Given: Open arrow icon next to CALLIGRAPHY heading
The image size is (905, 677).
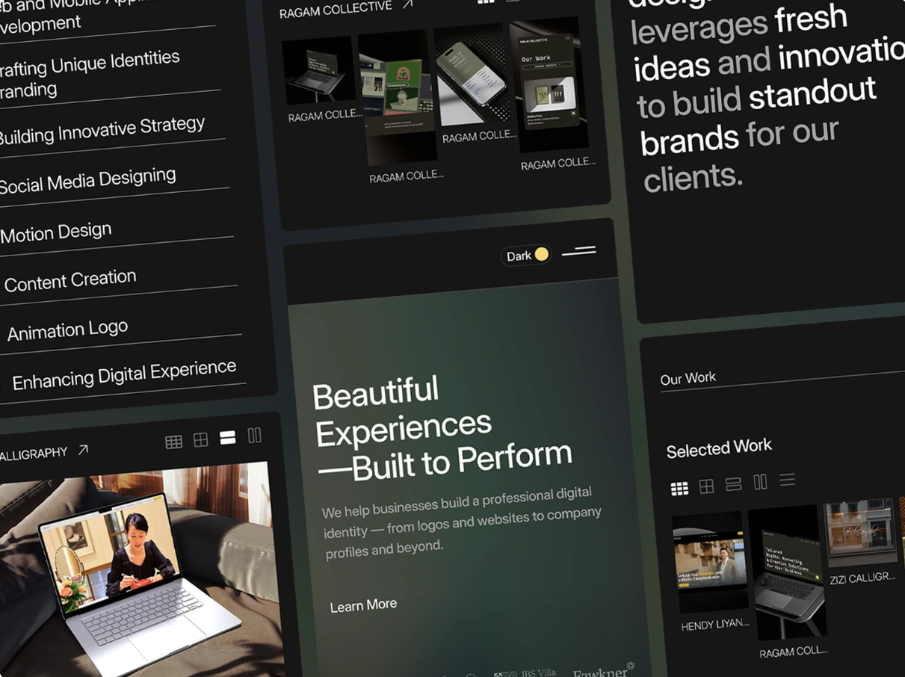Looking at the screenshot, I should [84, 450].
